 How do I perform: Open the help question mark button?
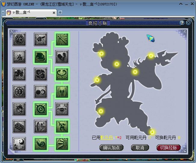(x=182, y=23)
